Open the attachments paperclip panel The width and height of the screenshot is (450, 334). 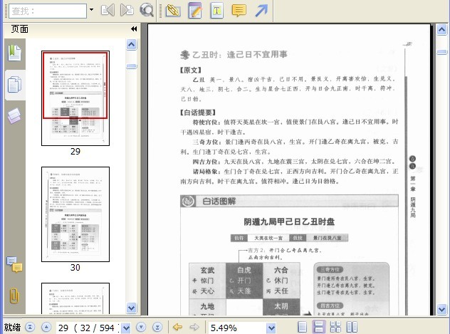tap(14, 296)
